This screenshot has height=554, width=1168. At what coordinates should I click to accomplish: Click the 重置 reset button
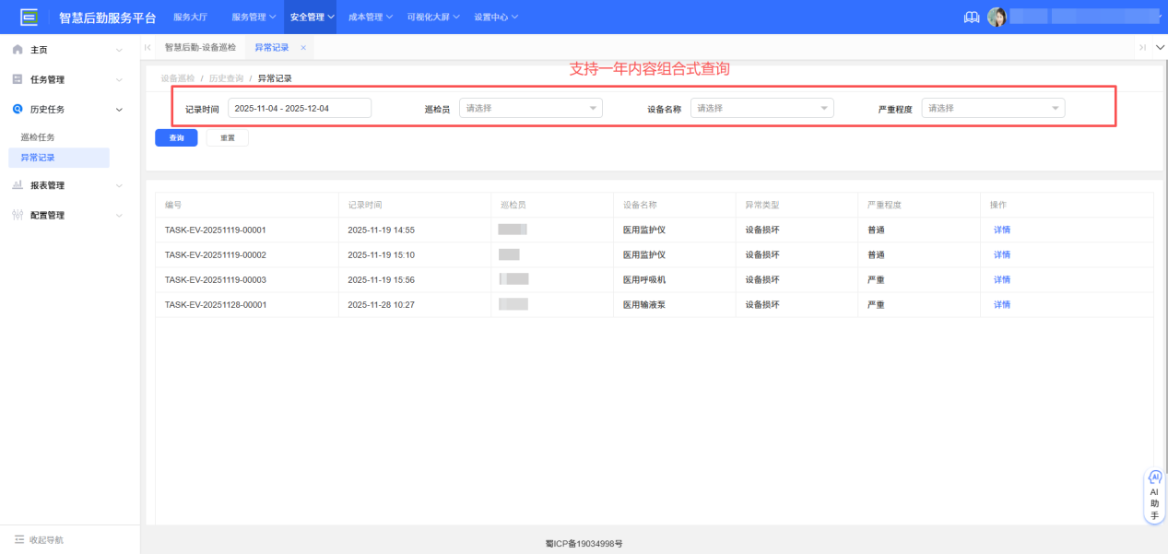coord(227,137)
